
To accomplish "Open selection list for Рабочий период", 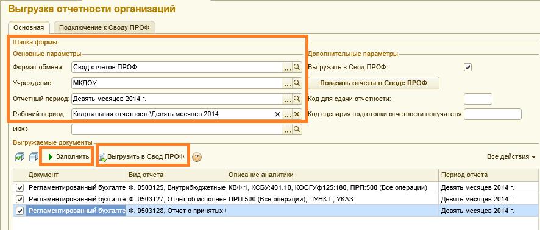I will [288, 114].
